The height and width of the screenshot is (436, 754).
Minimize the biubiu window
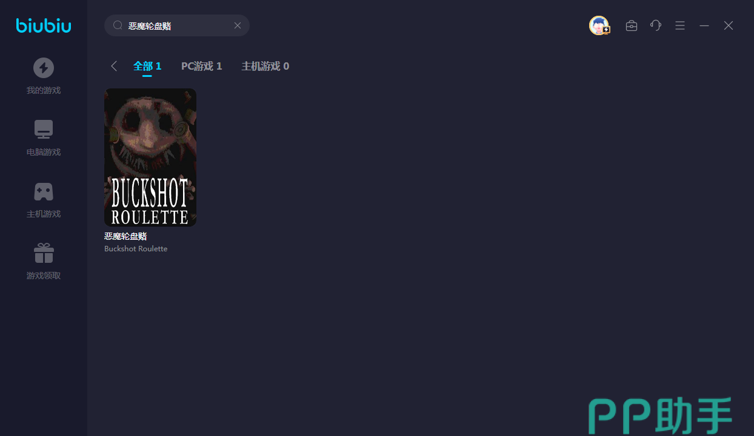point(704,25)
